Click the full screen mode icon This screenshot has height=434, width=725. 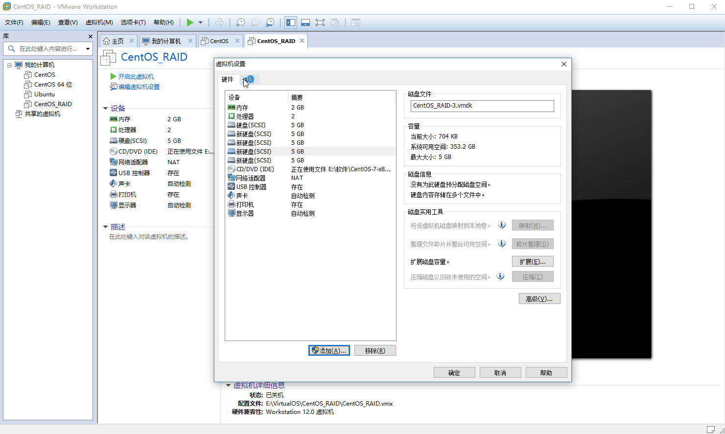pyautogui.click(x=320, y=23)
